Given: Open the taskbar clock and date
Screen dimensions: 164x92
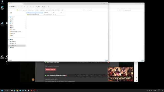Looking at the screenshot, I should [x=160, y=90].
